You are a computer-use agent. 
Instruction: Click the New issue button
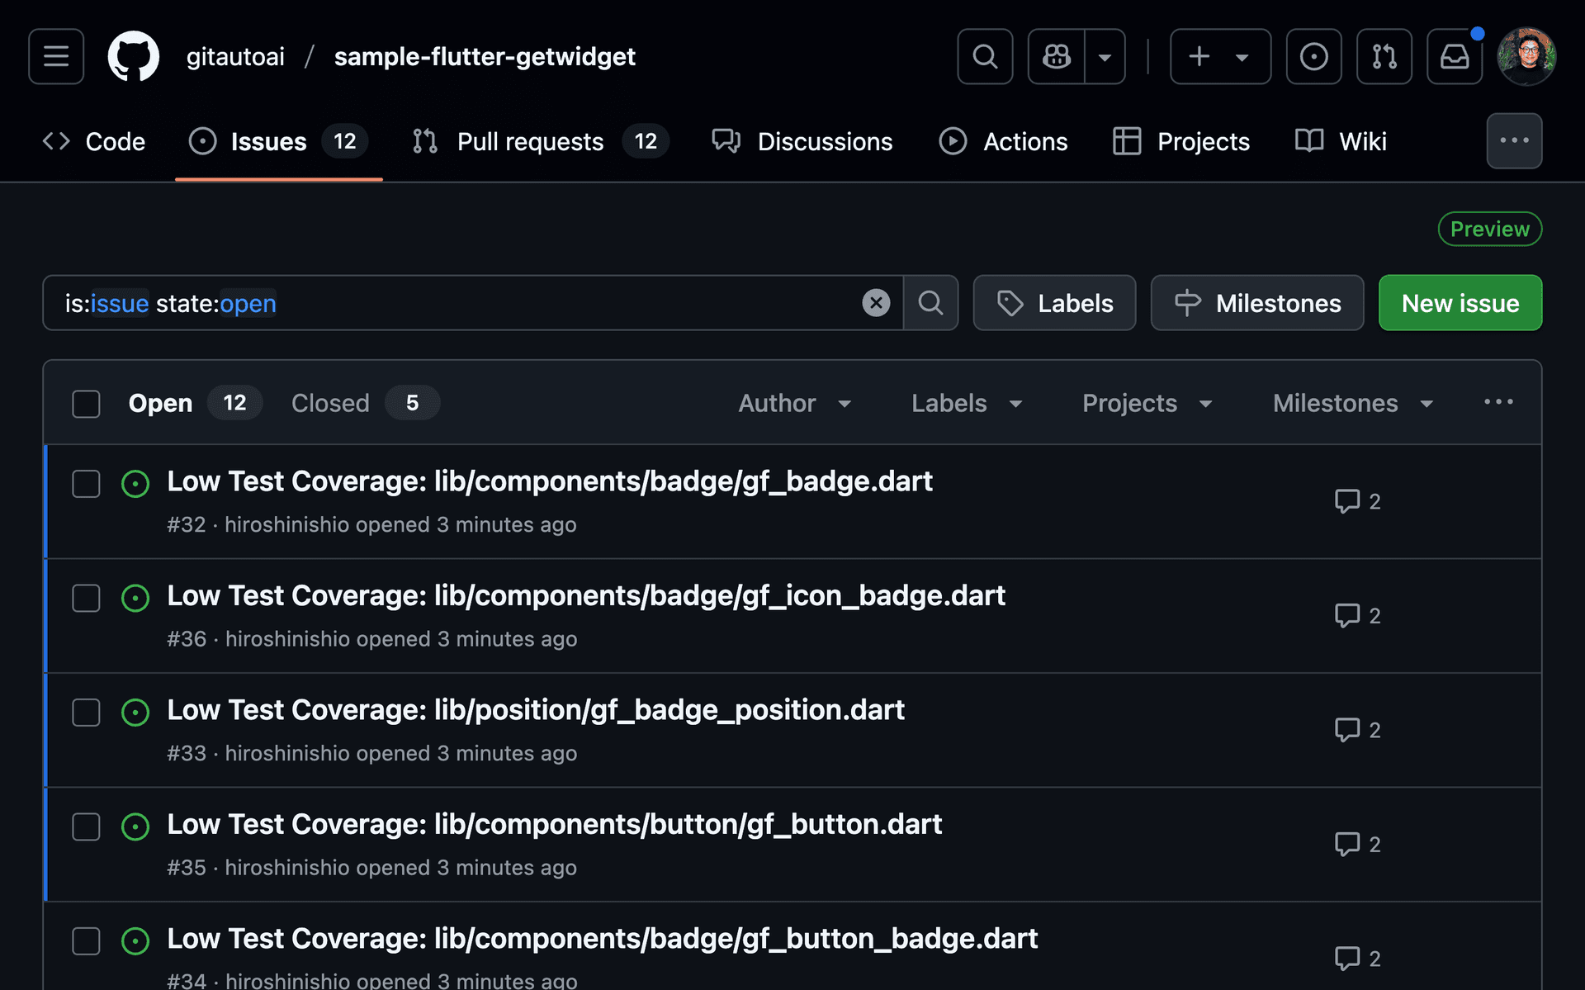tap(1460, 302)
